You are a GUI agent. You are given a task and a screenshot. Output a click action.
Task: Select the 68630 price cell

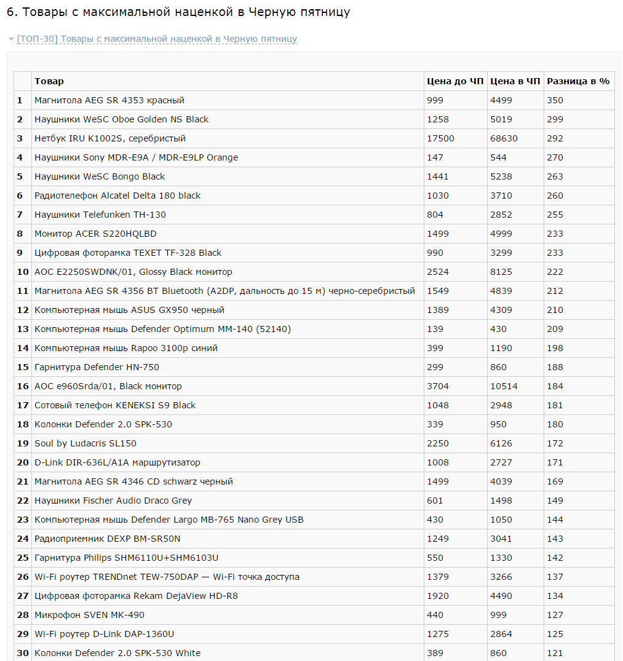point(515,138)
